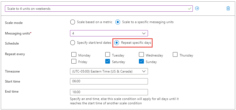Uncheck the Sunday checkbox
The height and width of the screenshot is (110, 236).
141,61
